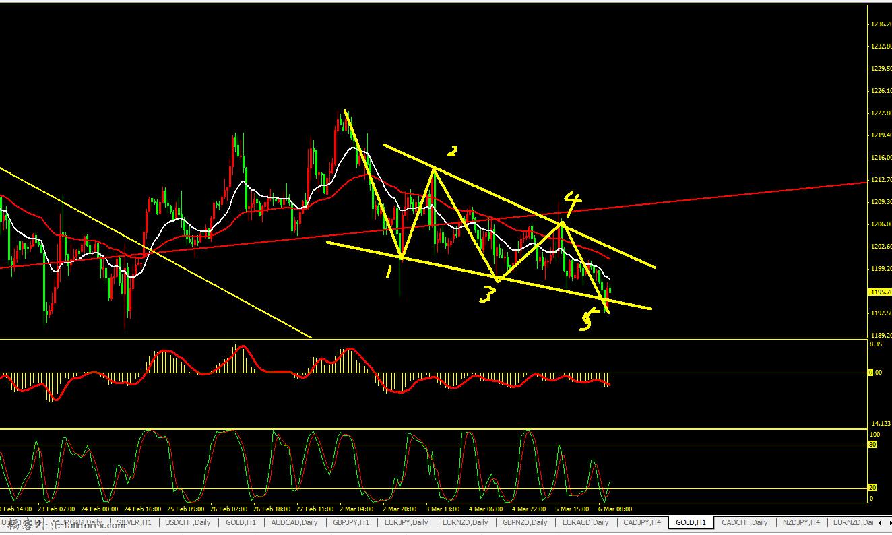Switch to the EURAUD,Daily chart tab
This screenshot has width=892, height=535.
pos(585,522)
